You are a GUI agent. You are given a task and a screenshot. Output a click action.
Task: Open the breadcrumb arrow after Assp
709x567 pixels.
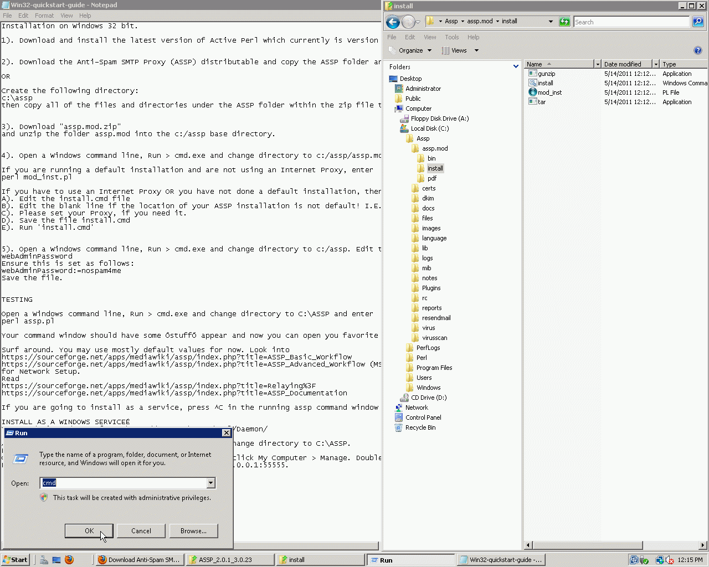coord(463,22)
